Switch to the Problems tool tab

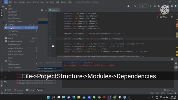click(x=19, y=90)
